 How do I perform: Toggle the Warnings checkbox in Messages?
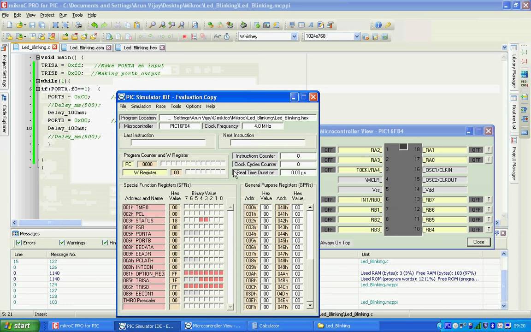pos(62,243)
